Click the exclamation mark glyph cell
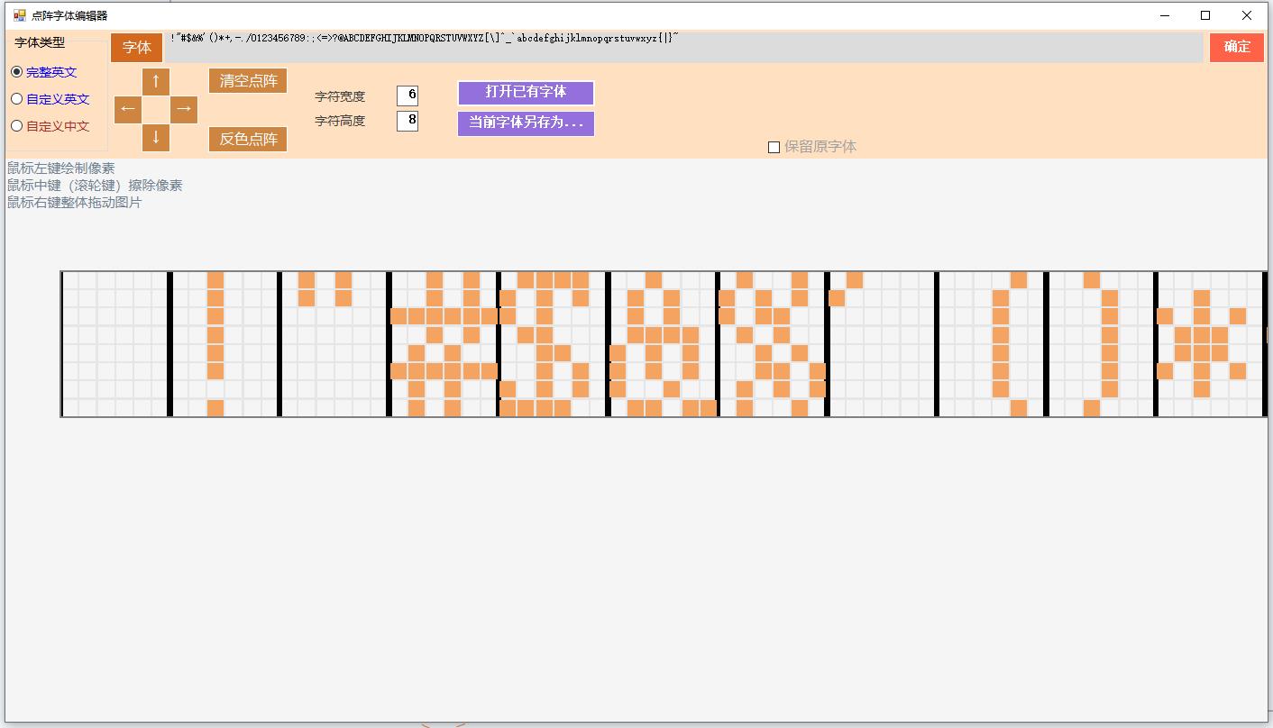This screenshot has width=1273, height=728. [x=224, y=343]
